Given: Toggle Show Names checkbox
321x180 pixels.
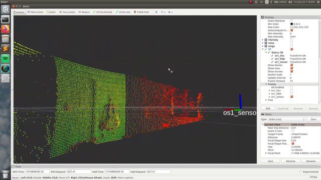Looking at the screenshot, I should 291,65.
